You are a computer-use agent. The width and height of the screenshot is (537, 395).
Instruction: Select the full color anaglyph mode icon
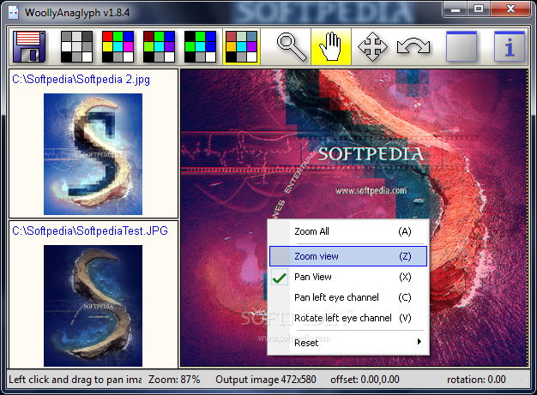(118, 46)
